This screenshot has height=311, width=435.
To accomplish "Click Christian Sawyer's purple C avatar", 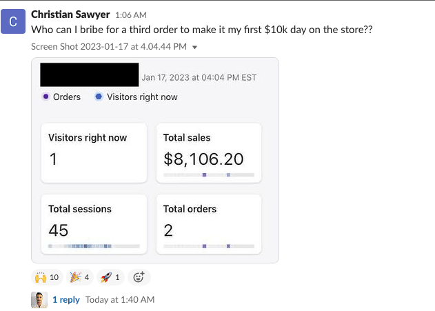I will point(13,21).
